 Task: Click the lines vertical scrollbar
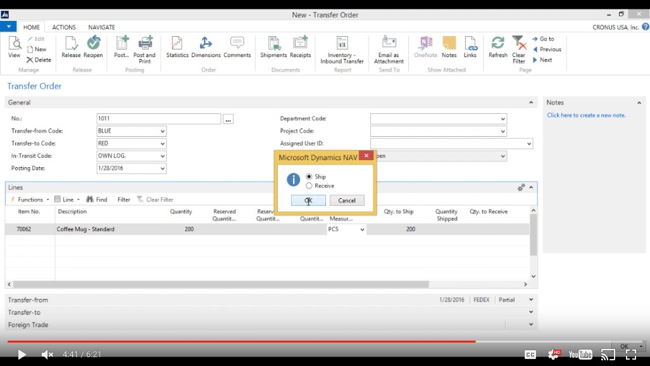tap(534, 235)
